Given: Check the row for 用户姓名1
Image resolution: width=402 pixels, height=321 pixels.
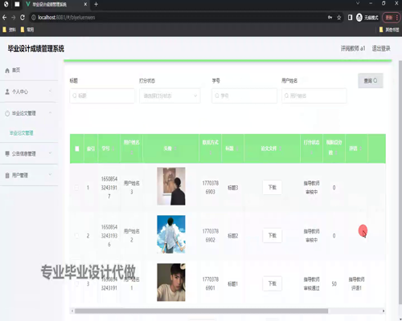Looking at the screenshot, I should pos(77,284).
